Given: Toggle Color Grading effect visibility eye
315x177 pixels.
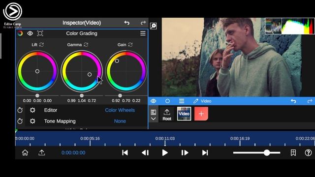Looking at the screenshot, I should pyautogui.click(x=30, y=33).
